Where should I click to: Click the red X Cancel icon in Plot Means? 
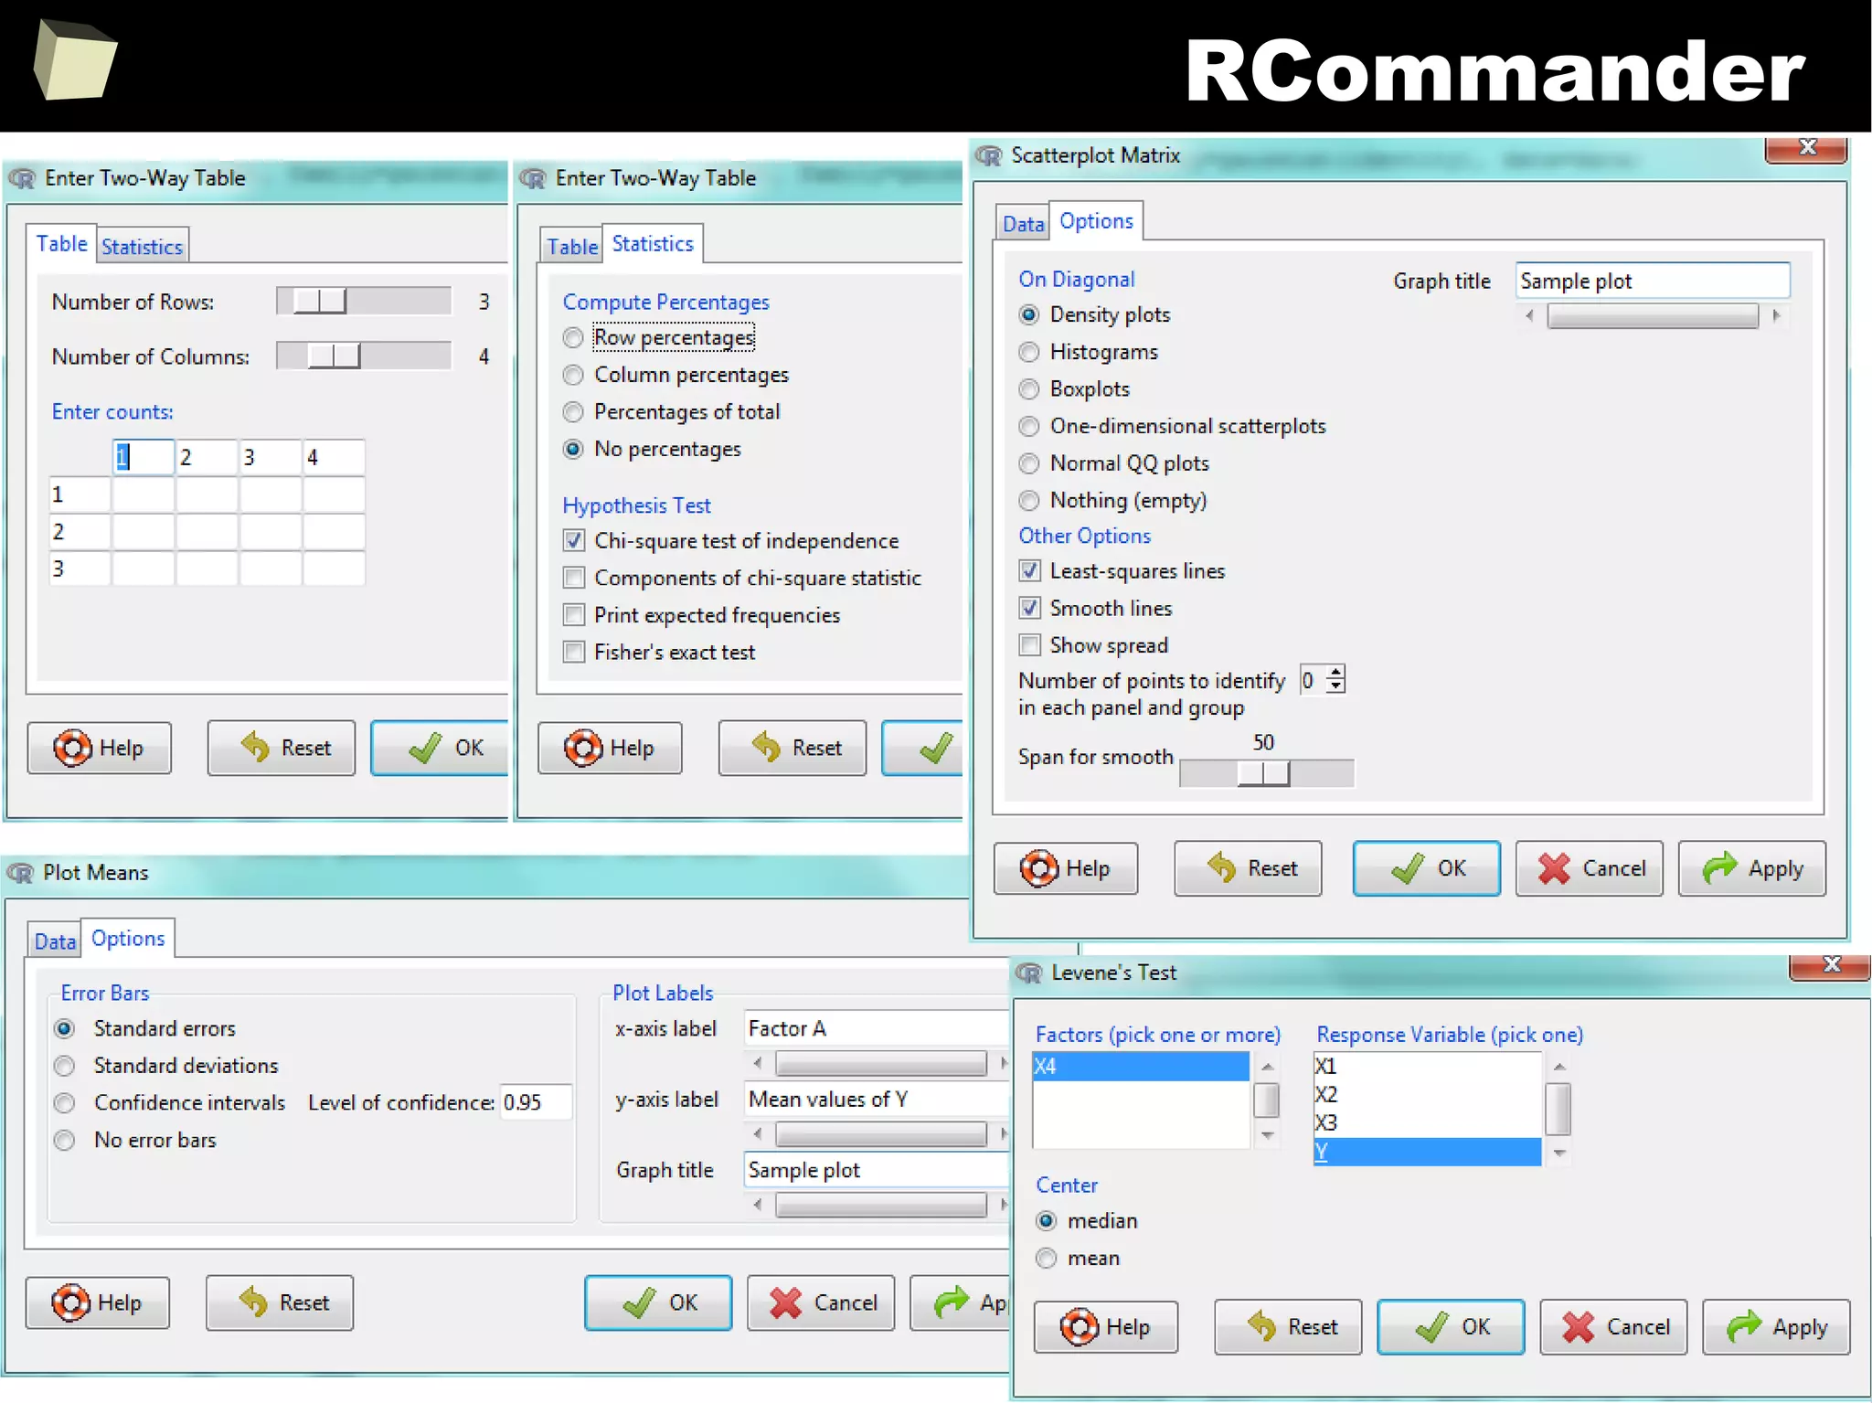(x=785, y=1302)
